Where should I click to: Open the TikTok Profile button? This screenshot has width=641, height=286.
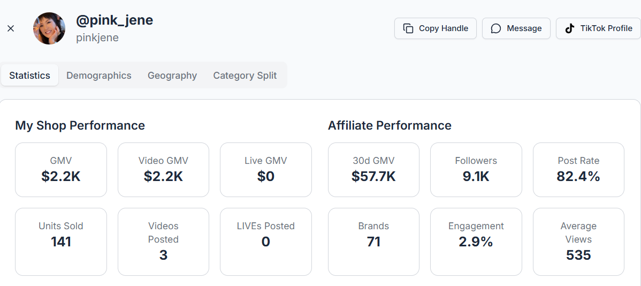(599, 28)
